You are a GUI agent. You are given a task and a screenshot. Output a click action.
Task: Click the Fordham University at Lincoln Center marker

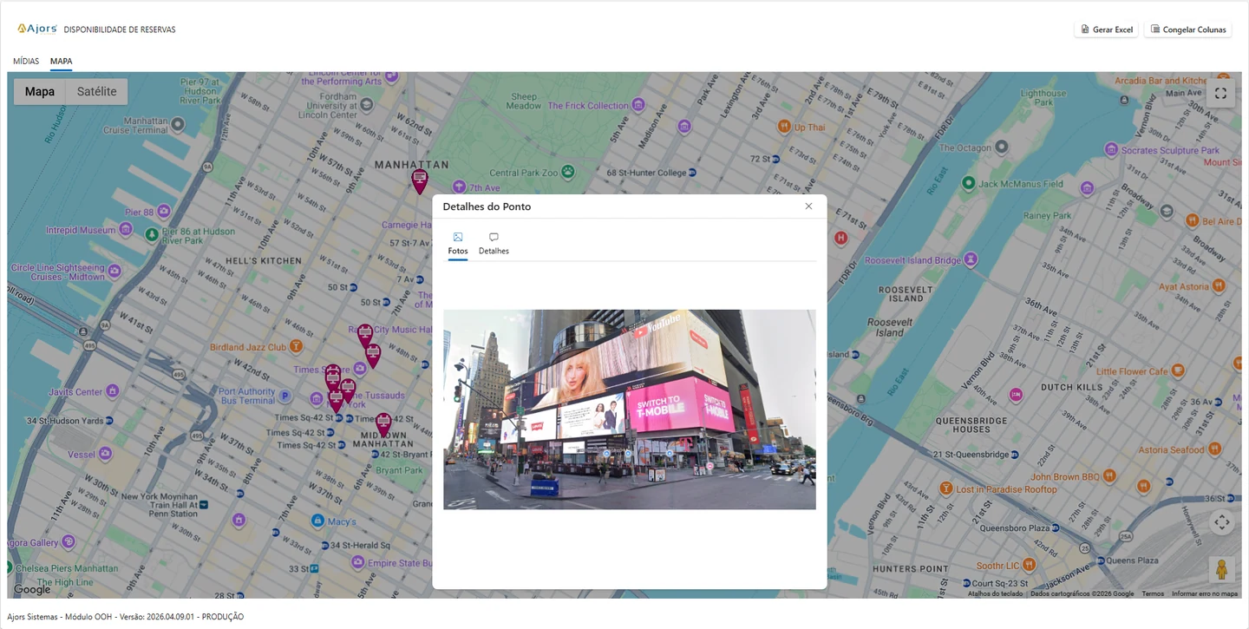(367, 105)
